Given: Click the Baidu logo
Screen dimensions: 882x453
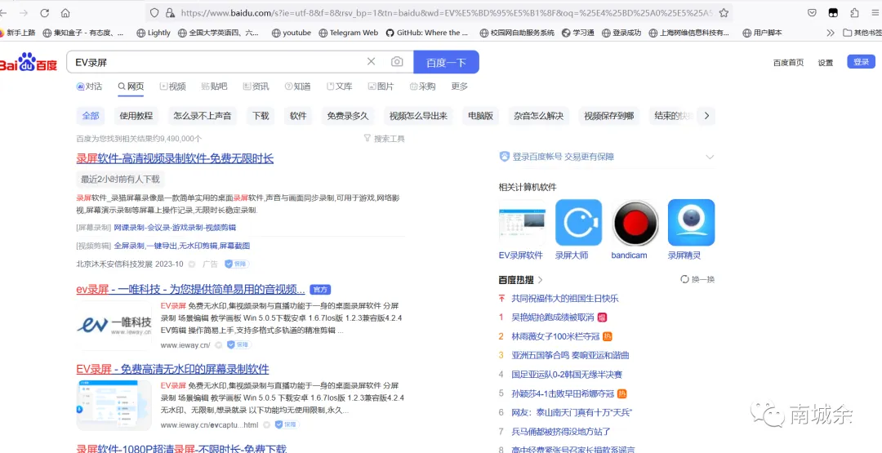Looking at the screenshot, I should point(28,62).
